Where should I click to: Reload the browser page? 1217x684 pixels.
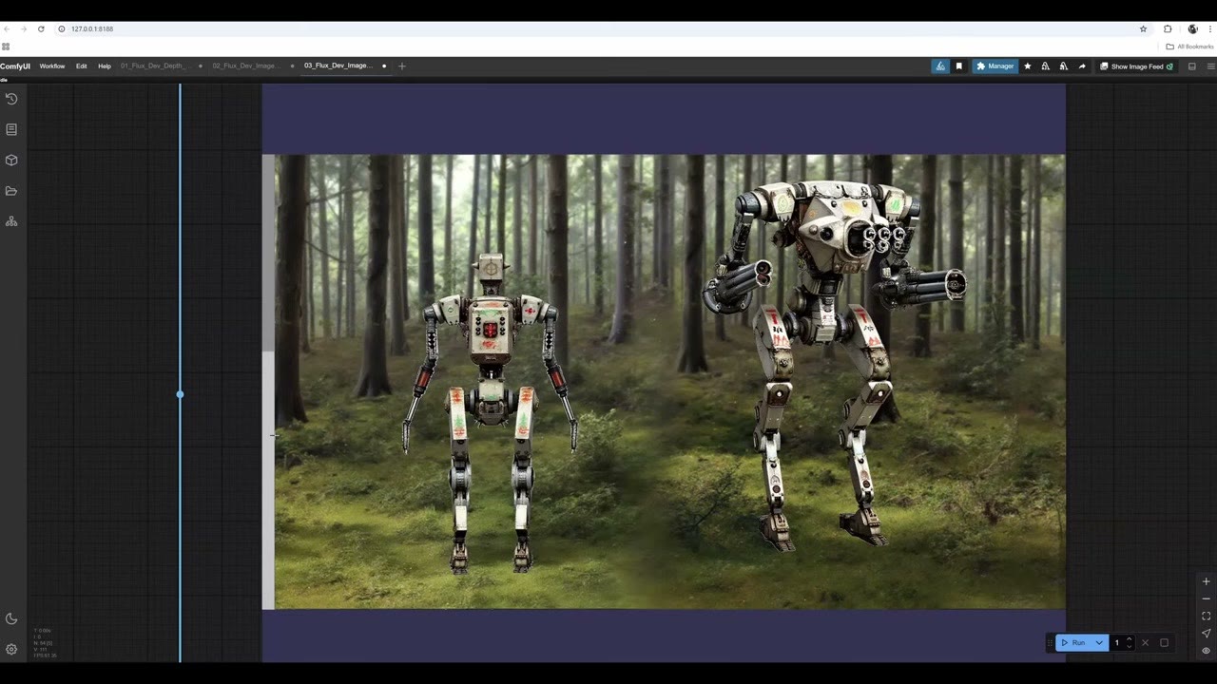tap(41, 29)
